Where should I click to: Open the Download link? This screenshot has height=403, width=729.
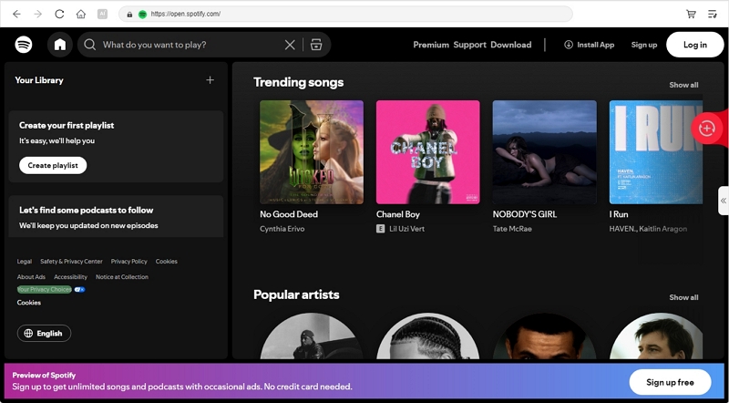pyautogui.click(x=511, y=45)
